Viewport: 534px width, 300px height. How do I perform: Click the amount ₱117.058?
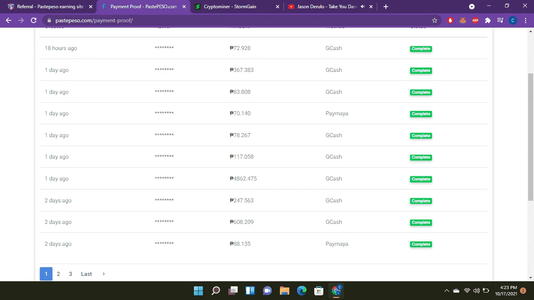242,157
